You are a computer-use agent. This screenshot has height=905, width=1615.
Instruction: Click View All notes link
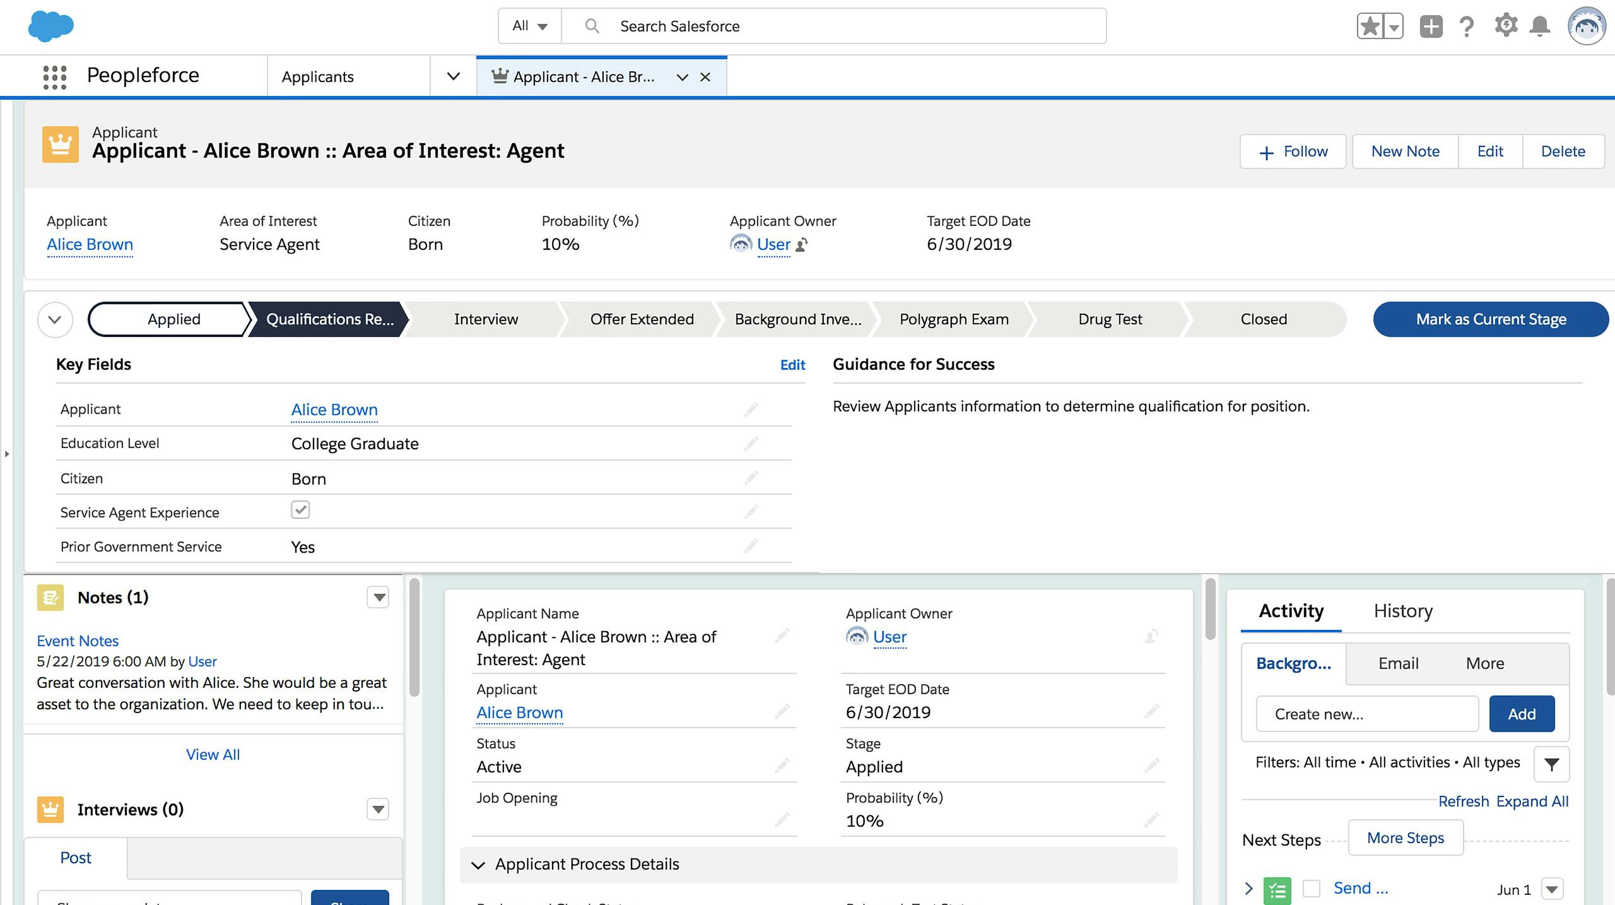tap(213, 754)
